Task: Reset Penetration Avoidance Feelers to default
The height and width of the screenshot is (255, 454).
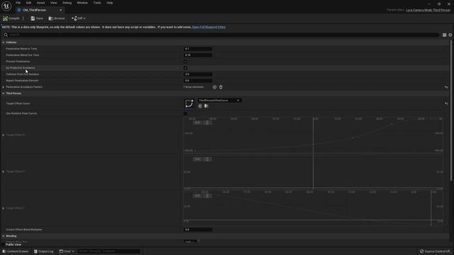Action: coord(446,87)
